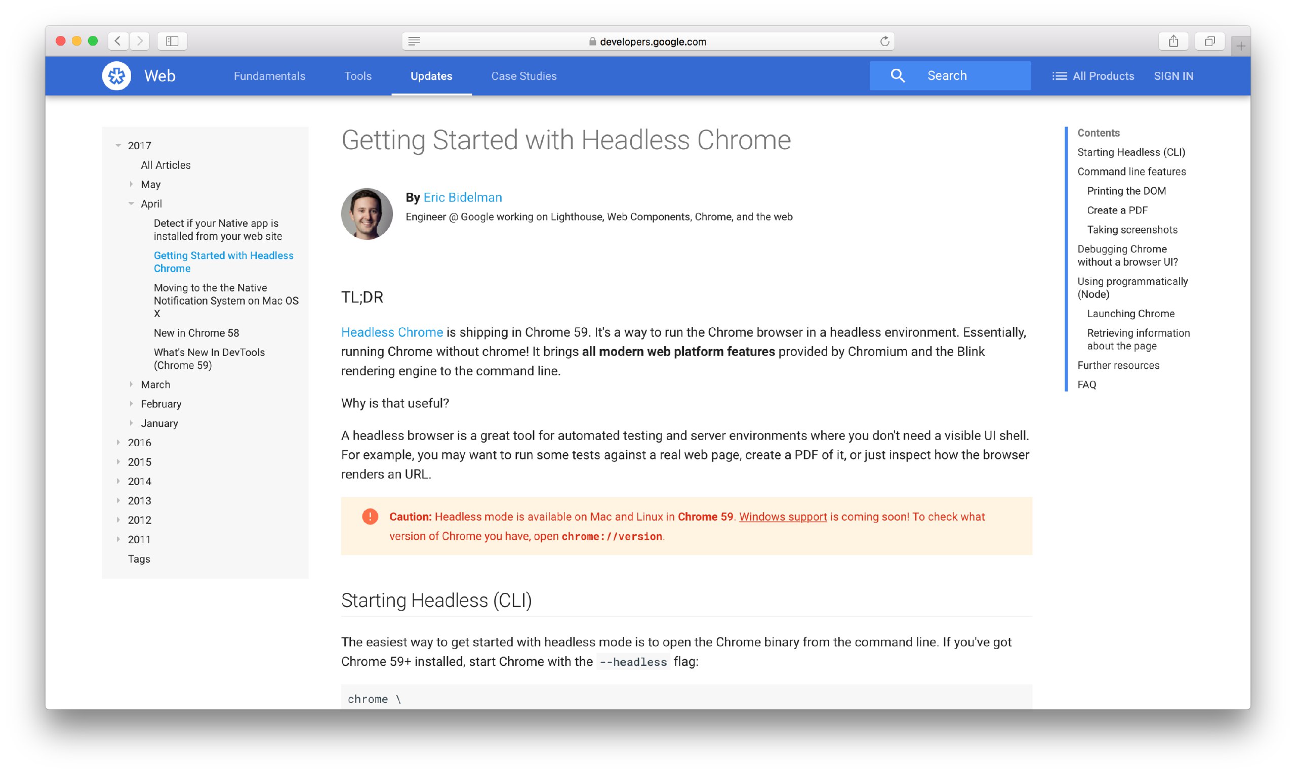Screen dimensions: 1296x774
Task: Click SIGN IN
Action: click(x=1173, y=76)
